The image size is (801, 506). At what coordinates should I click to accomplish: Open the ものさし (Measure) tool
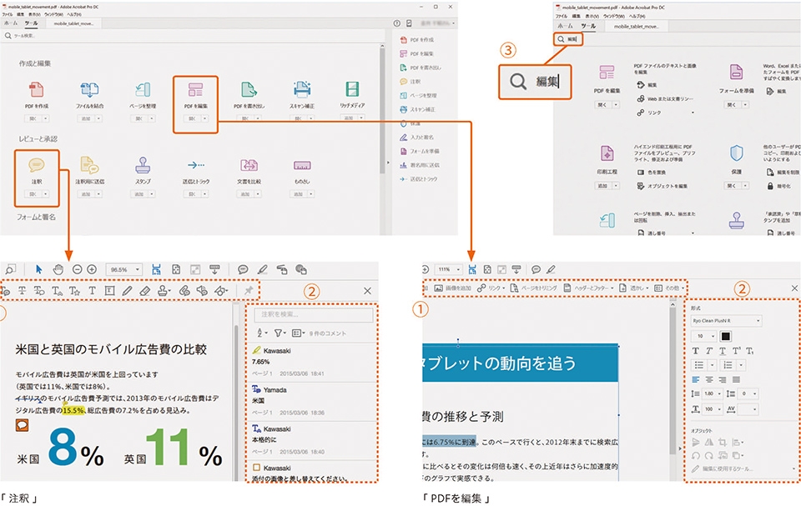click(302, 165)
